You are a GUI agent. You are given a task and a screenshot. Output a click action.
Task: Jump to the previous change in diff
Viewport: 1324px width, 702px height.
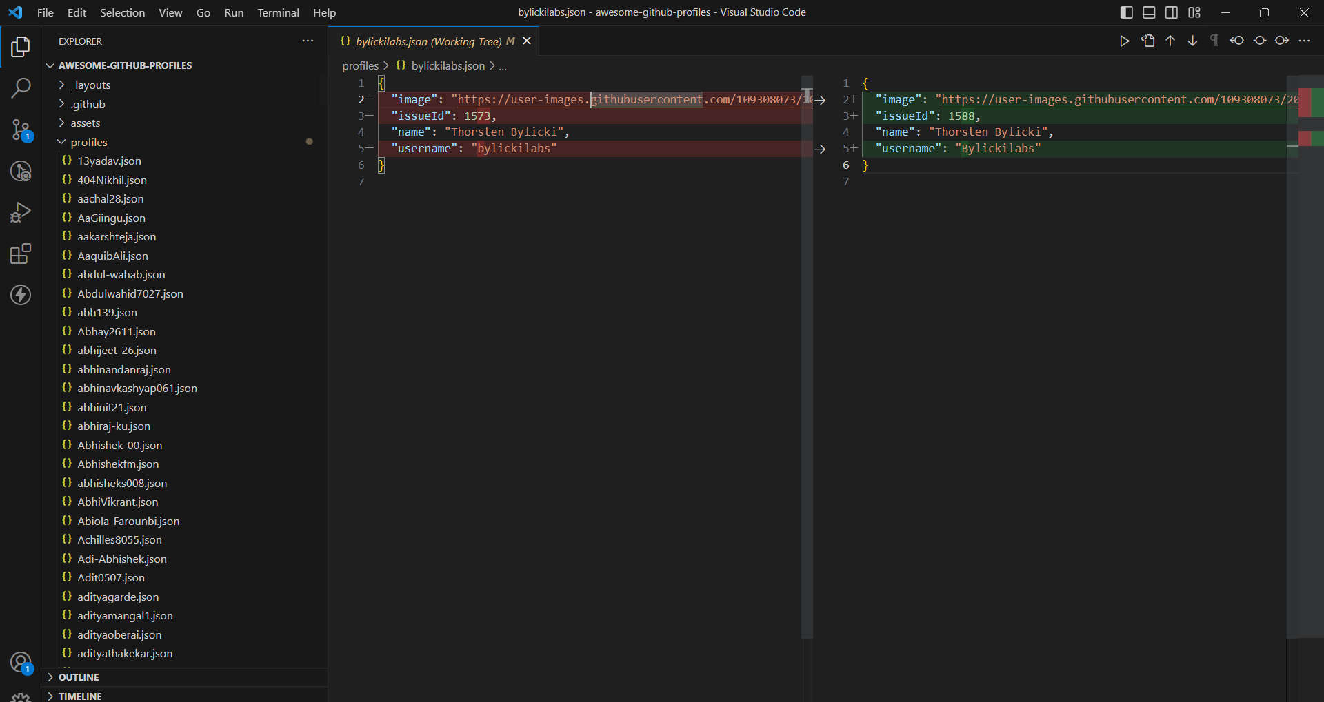tap(1170, 41)
